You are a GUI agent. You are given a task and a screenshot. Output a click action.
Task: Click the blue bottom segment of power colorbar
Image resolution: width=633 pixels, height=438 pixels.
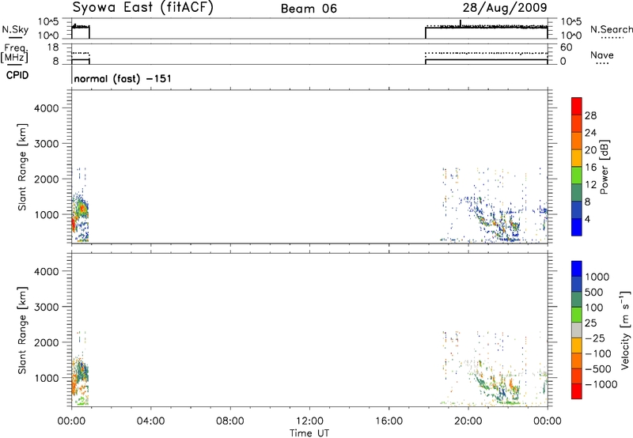577,227
